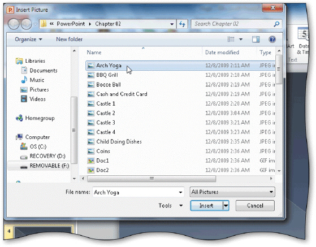Click the Arch Yoga JPEG file icon
316x247 pixels.
pos(90,66)
